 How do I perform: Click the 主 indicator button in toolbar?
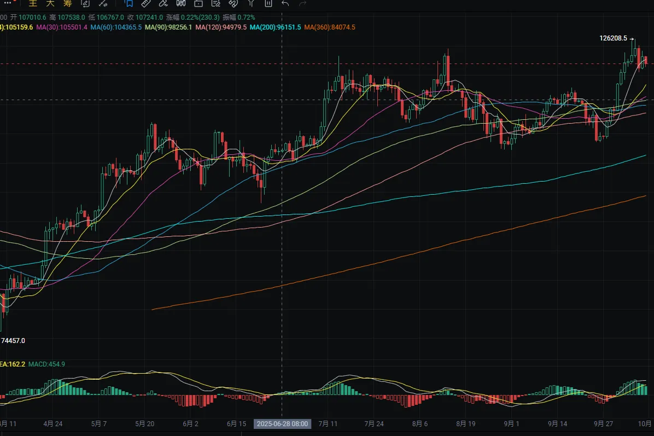pos(33,3)
